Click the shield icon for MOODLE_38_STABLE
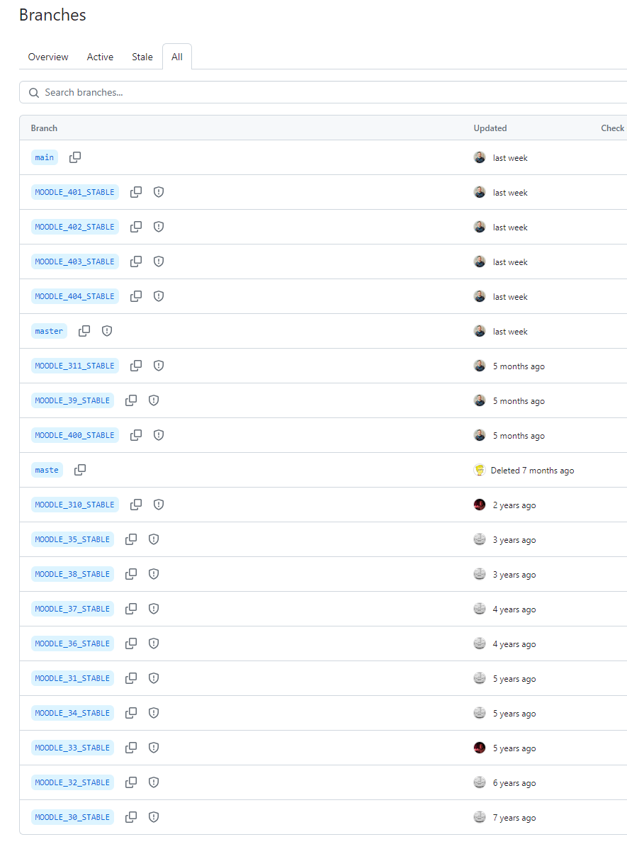This screenshot has width=627, height=849. (154, 573)
